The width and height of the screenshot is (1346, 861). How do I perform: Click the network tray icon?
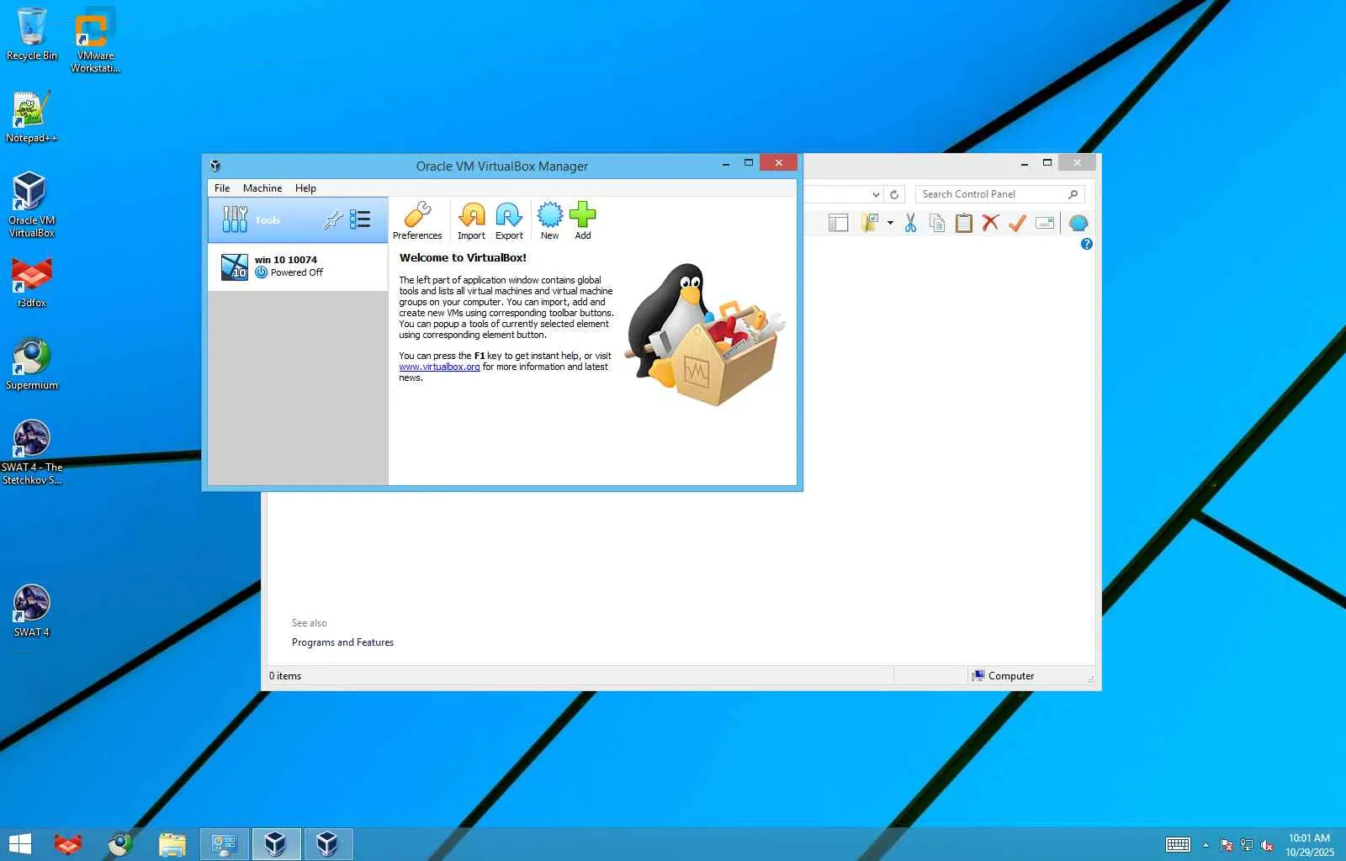pyautogui.click(x=1247, y=845)
